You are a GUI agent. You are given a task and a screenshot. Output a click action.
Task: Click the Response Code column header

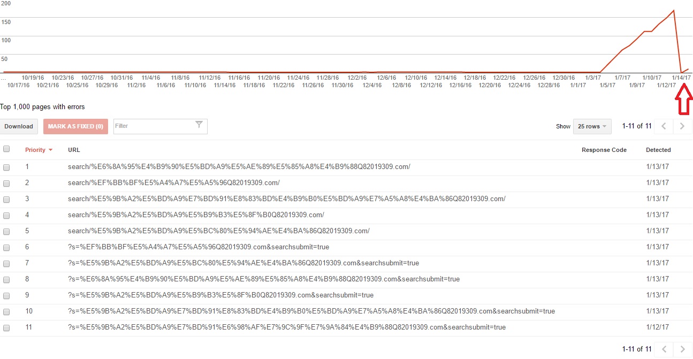(x=604, y=150)
